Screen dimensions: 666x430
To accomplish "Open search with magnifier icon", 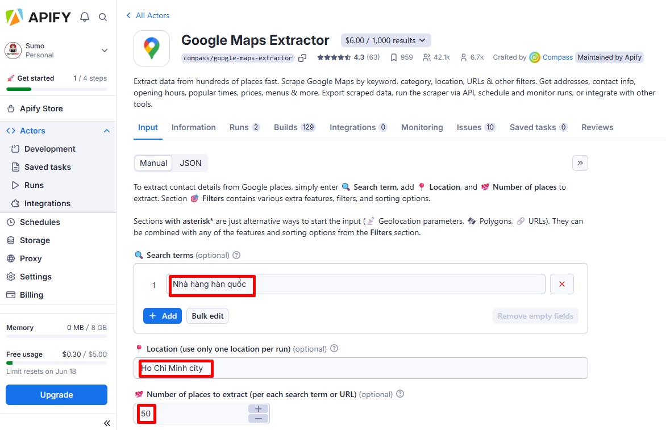I will pyautogui.click(x=103, y=17).
